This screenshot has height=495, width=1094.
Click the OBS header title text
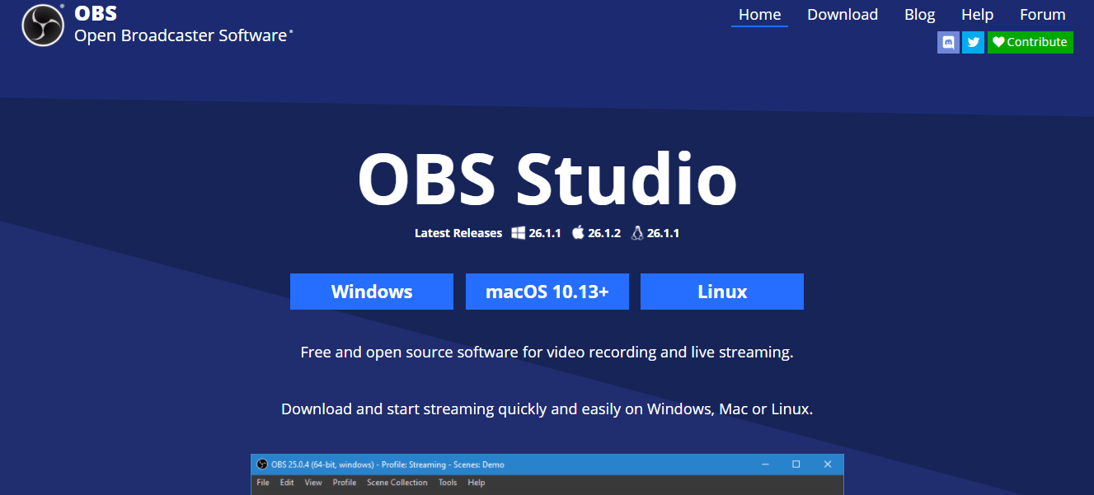(x=96, y=13)
